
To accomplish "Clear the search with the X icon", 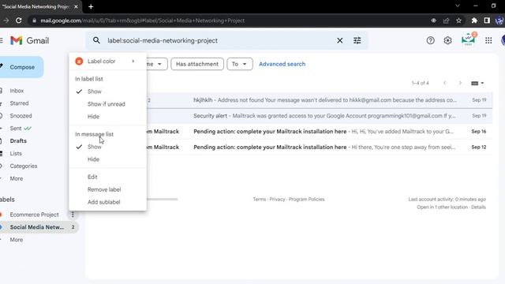I will click(340, 40).
